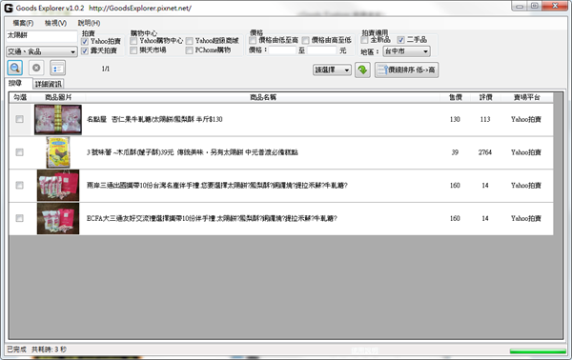Click the thumbnail of the 名點屋 product
Viewport: 572px width, 360px height.
tap(58, 119)
